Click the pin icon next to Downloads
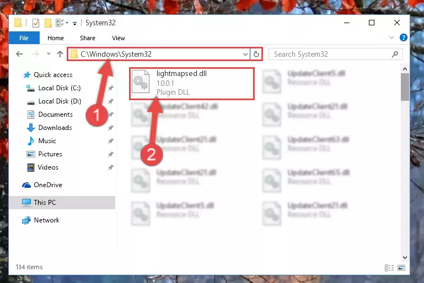Screen dimensions: 424x283 click(111, 128)
